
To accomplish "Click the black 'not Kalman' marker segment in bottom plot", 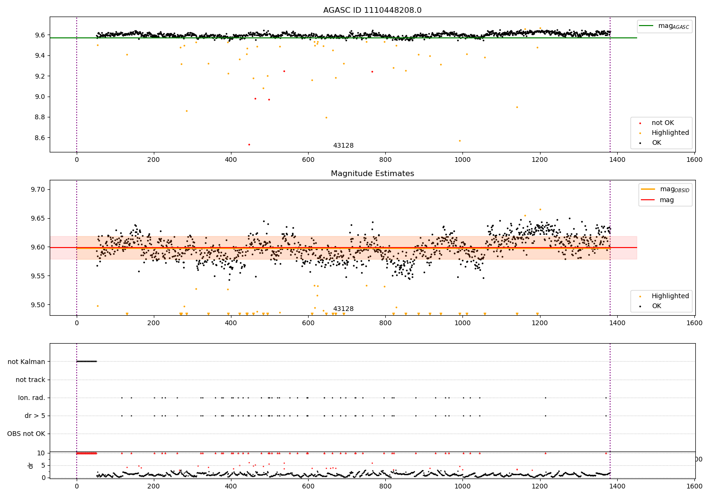I will click(x=87, y=362).
